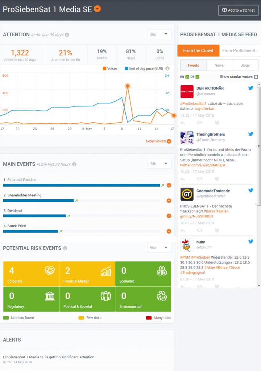Toggle the DE language checkbox
The image size is (261, 371).
pos(197,77)
